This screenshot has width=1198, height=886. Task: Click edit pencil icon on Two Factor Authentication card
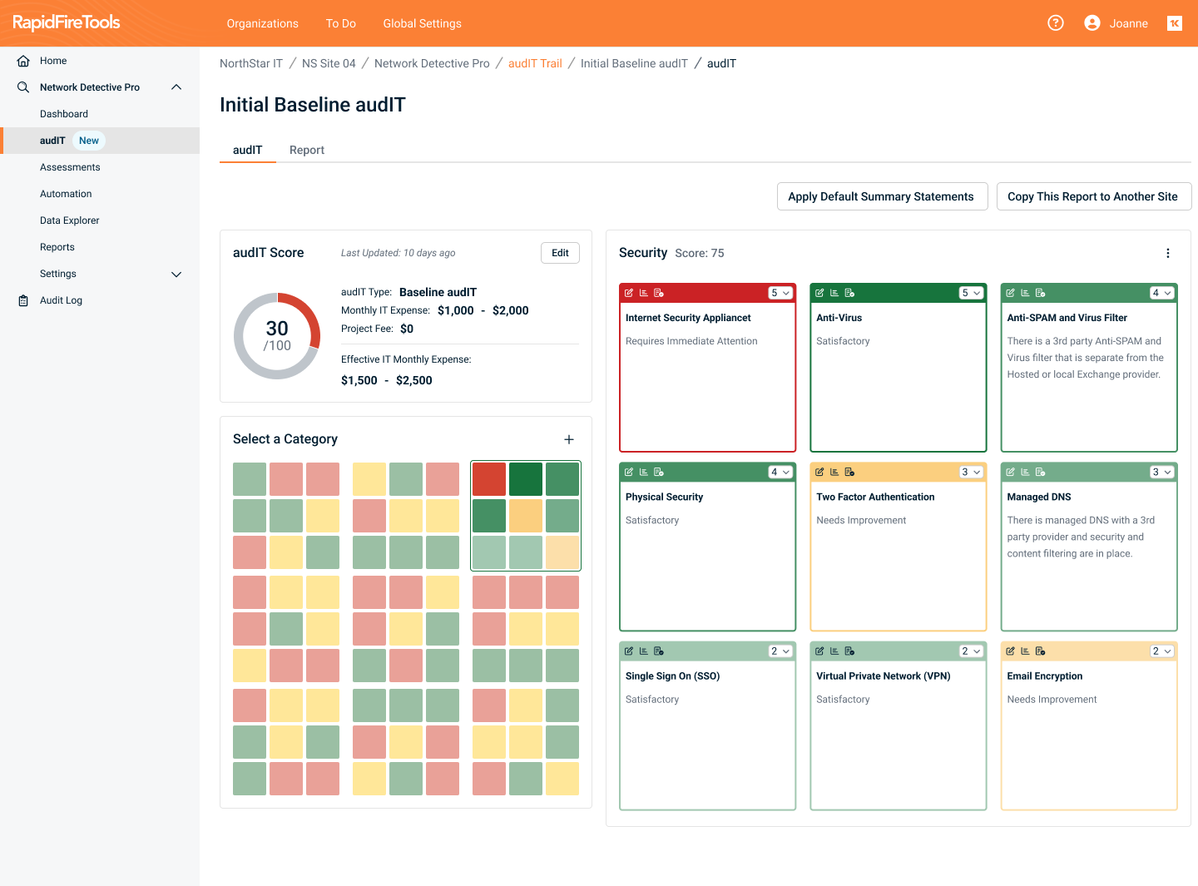point(819,472)
